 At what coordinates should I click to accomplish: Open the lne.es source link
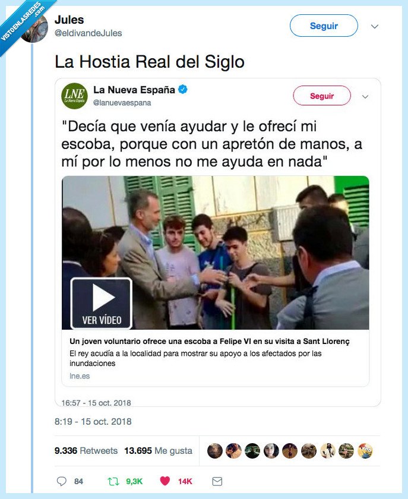click(x=80, y=376)
